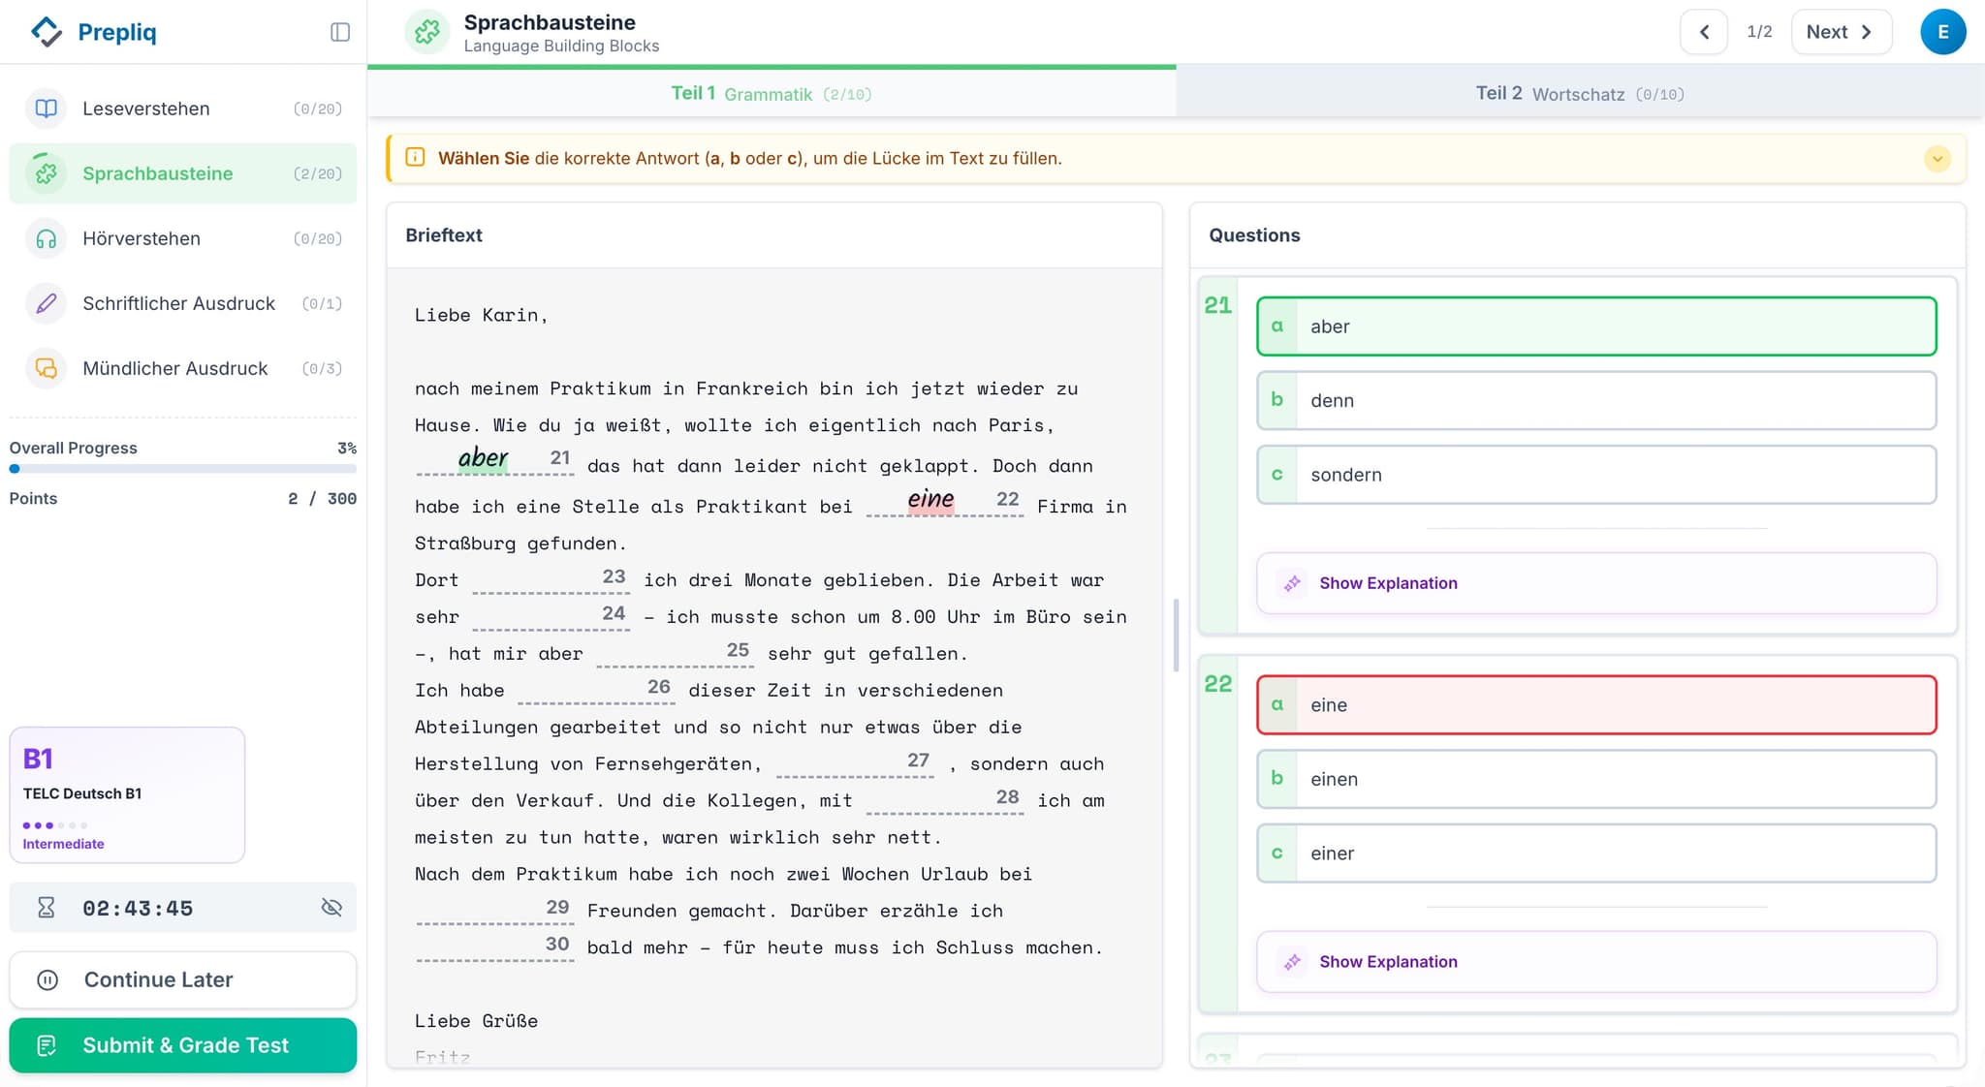Open Hörverstehen section
1985x1087 pixels.
pyautogui.click(x=183, y=238)
